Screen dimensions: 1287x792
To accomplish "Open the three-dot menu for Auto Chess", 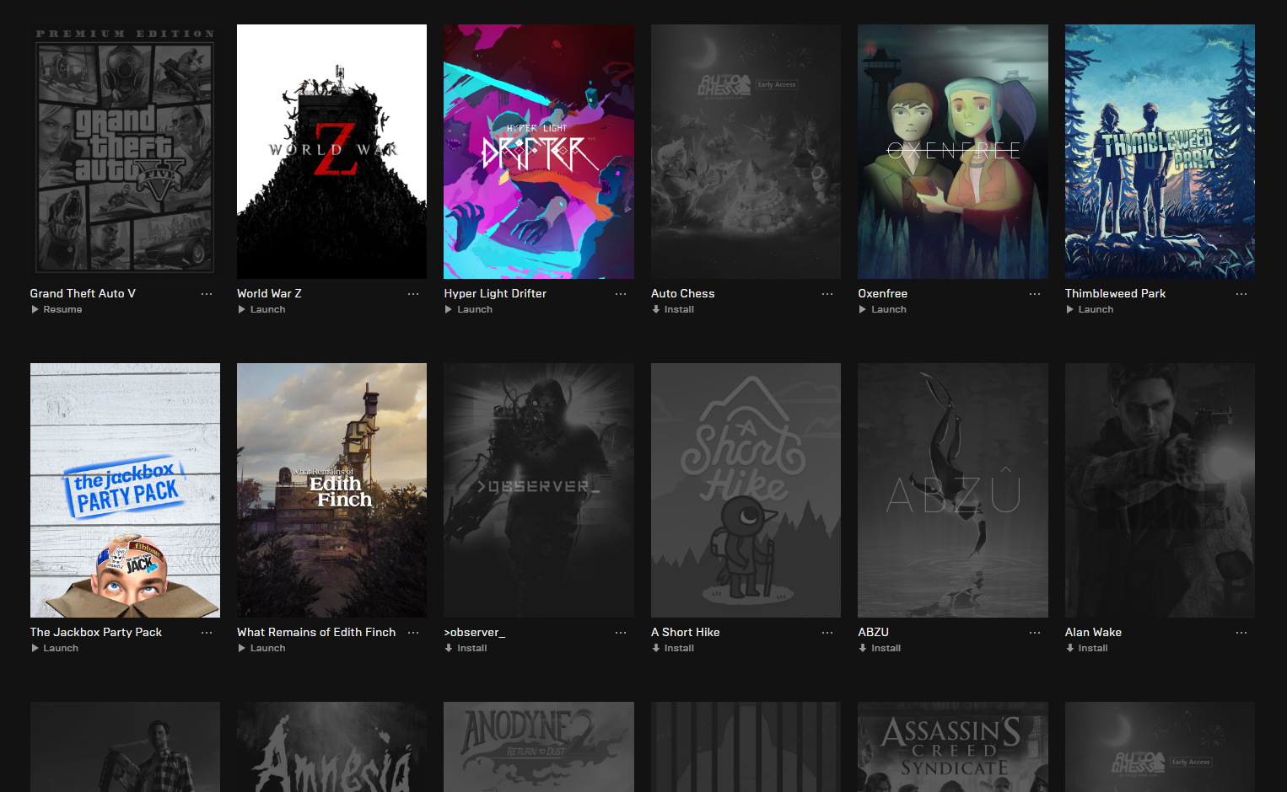I will 827,294.
